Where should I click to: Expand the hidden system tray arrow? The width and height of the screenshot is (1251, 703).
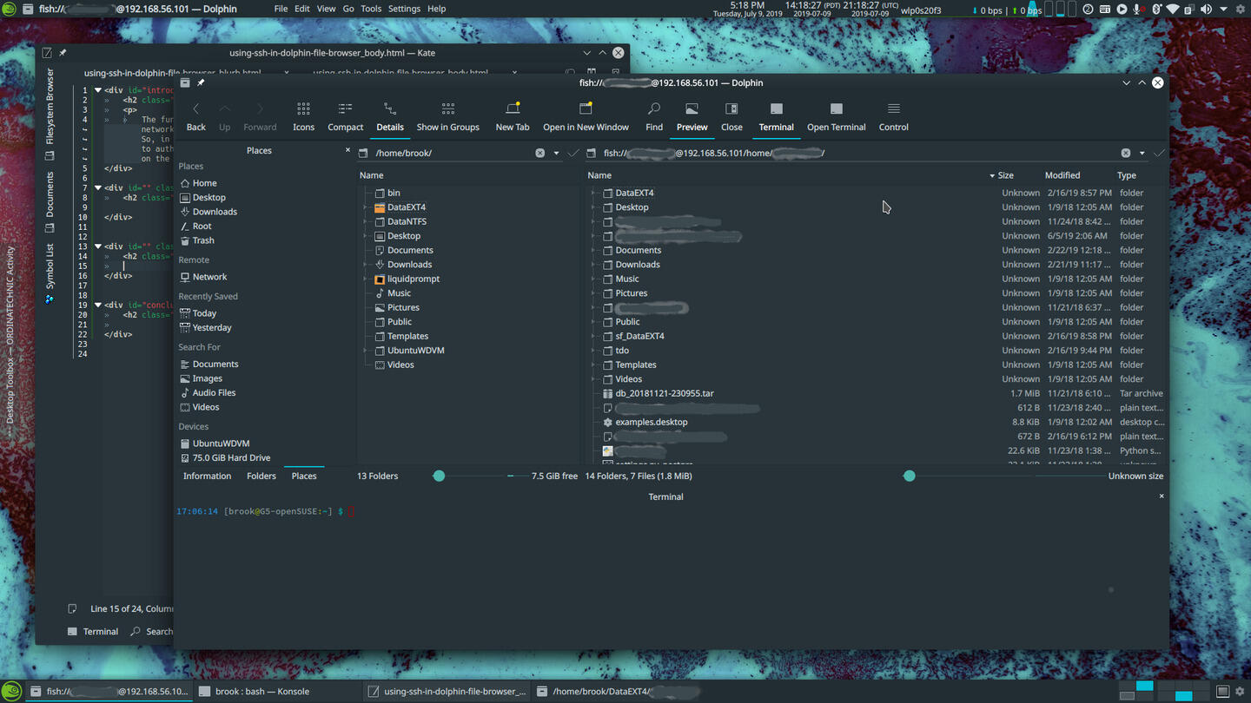point(1223,9)
